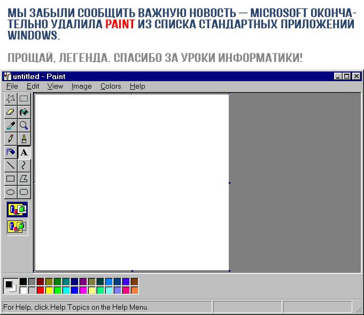Choose the Rounded Rectangle tool

[x=24, y=192]
